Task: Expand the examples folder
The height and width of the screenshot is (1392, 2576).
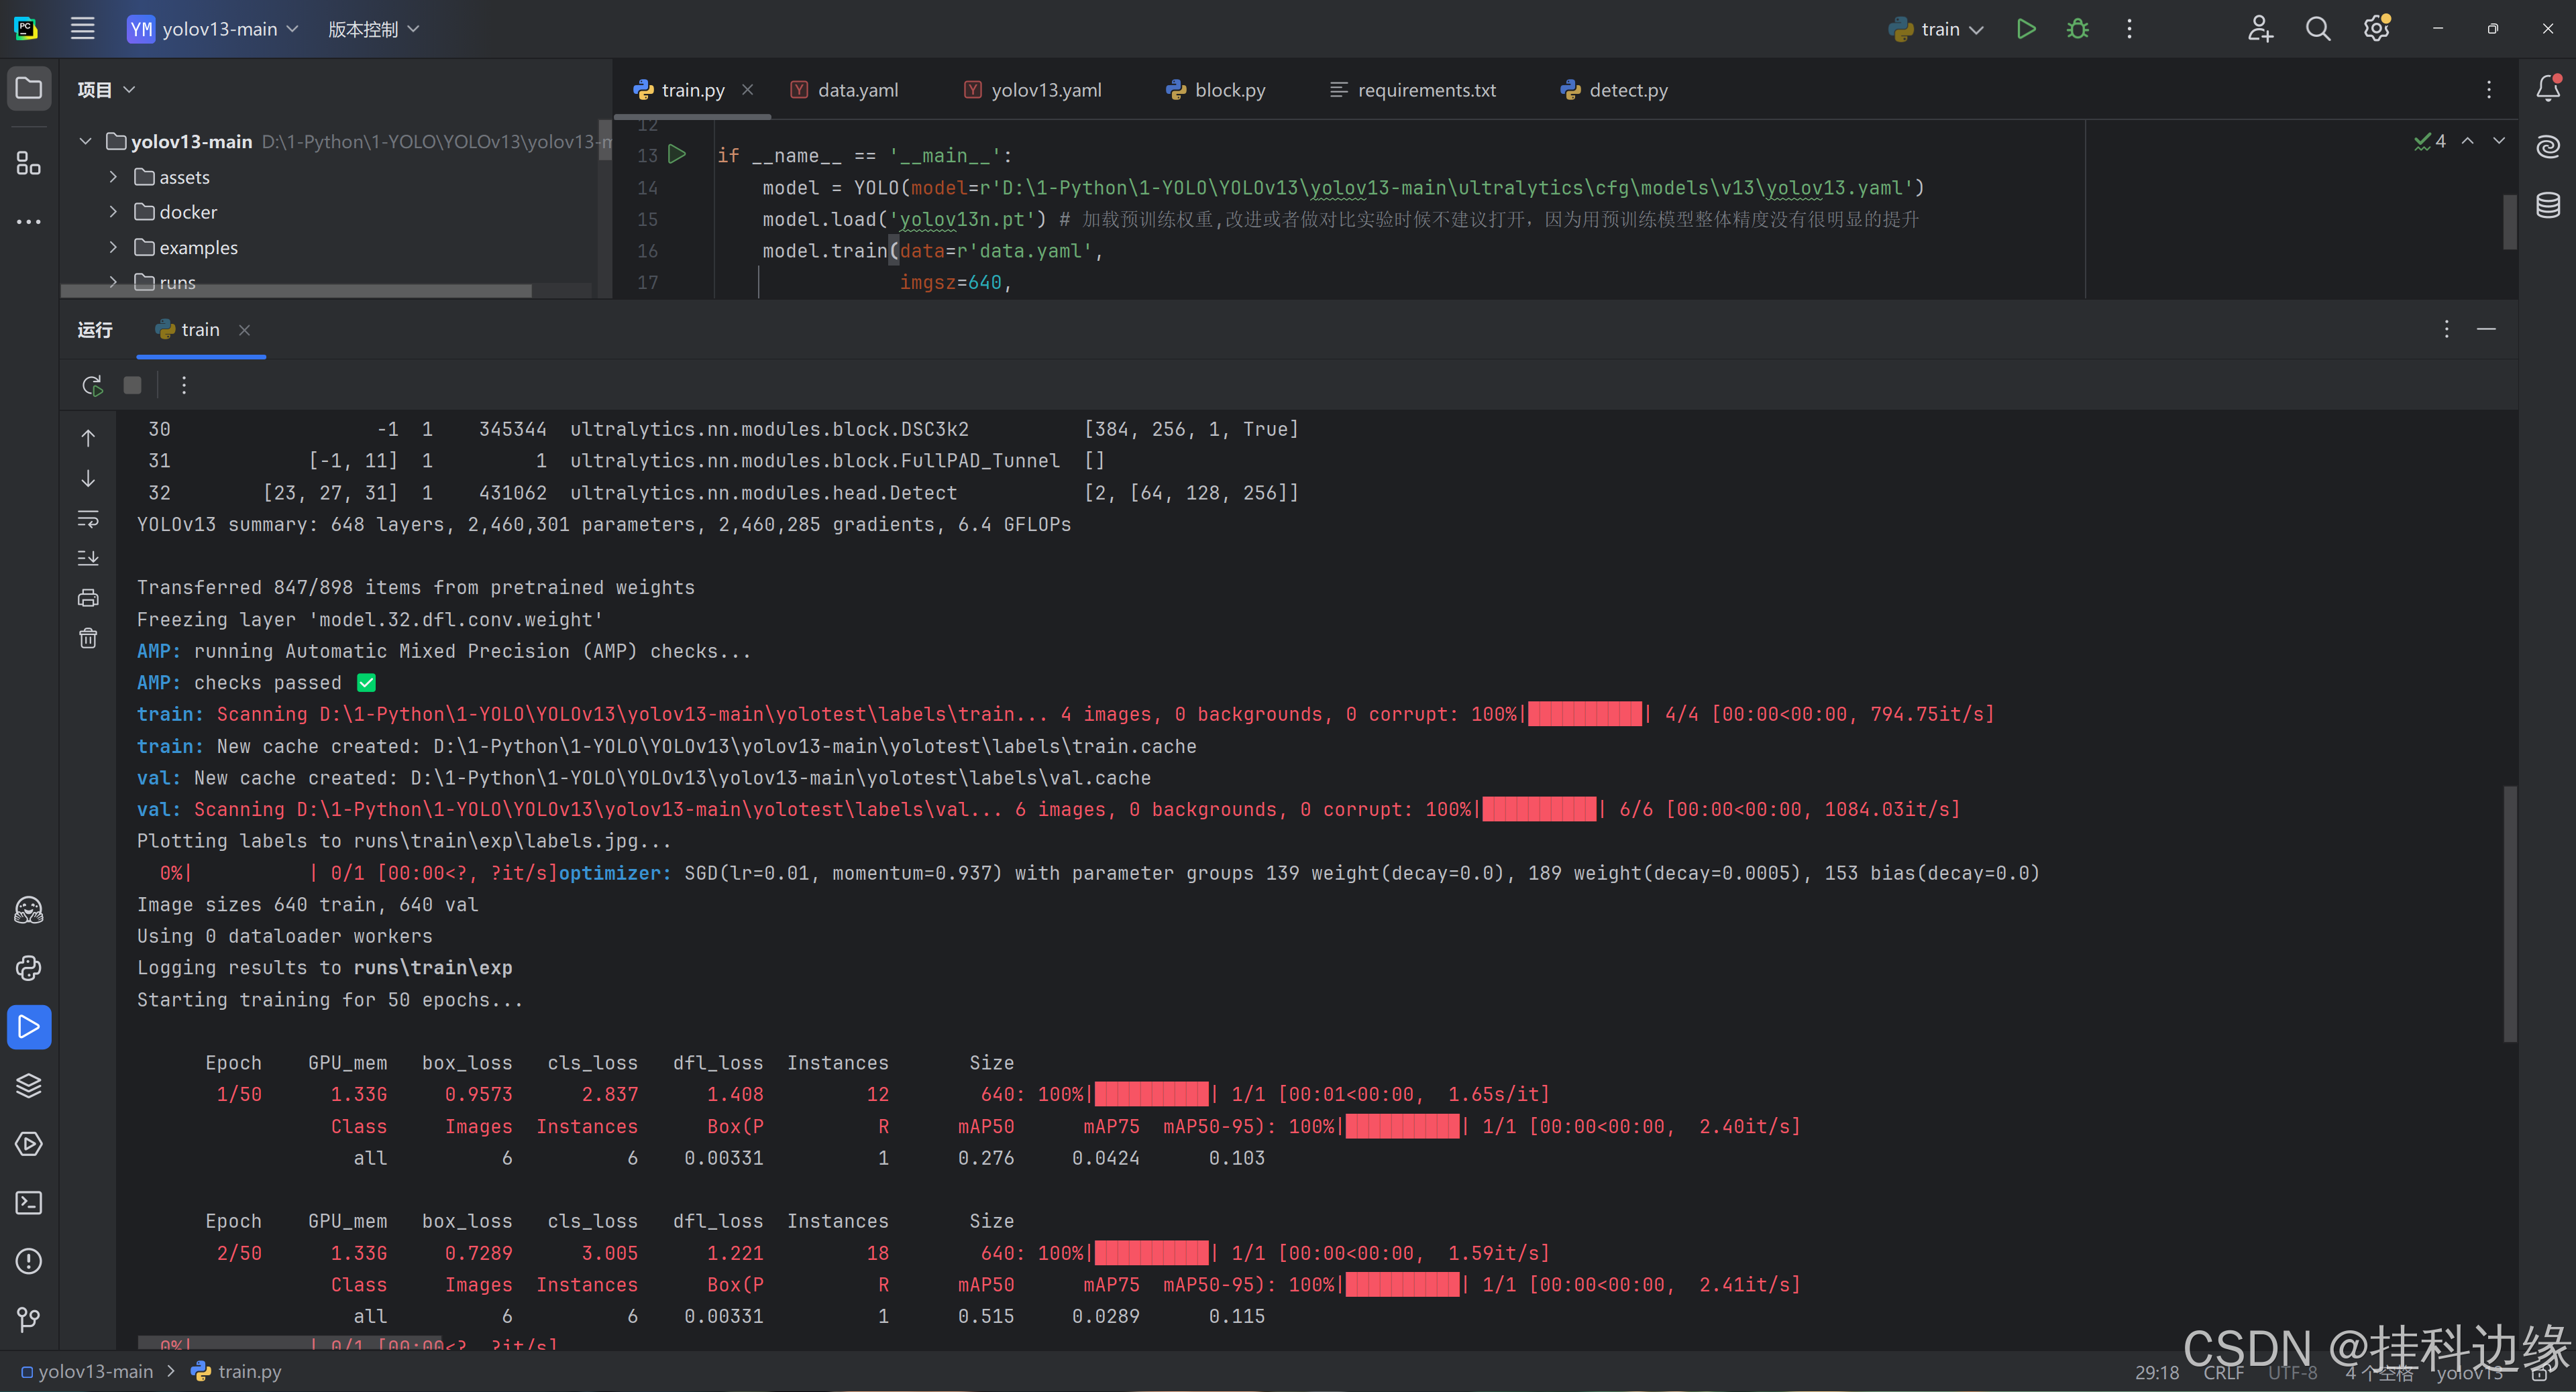Action: click(113, 247)
